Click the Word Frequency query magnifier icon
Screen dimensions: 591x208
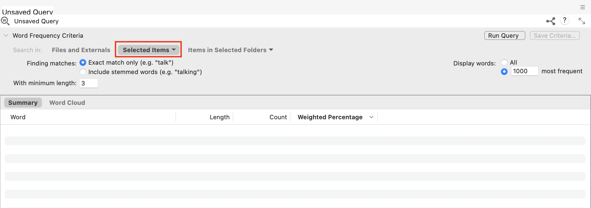pyautogui.click(x=5, y=21)
